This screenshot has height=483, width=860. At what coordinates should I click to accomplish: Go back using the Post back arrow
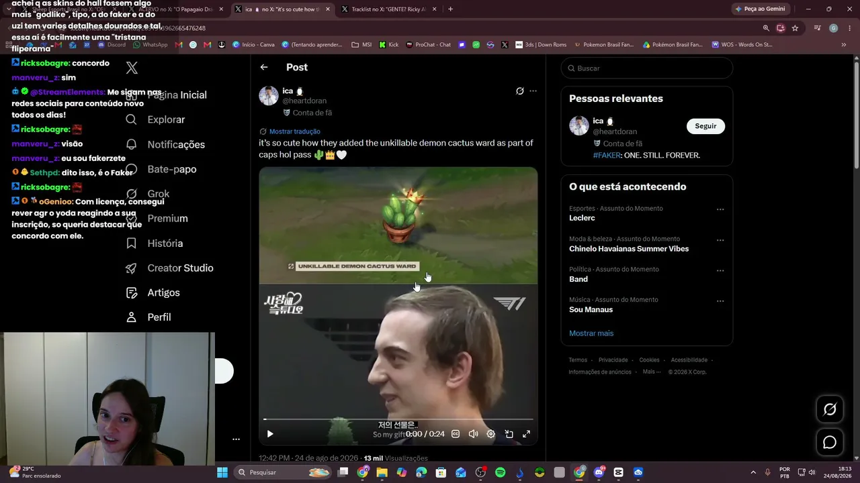tap(264, 67)
